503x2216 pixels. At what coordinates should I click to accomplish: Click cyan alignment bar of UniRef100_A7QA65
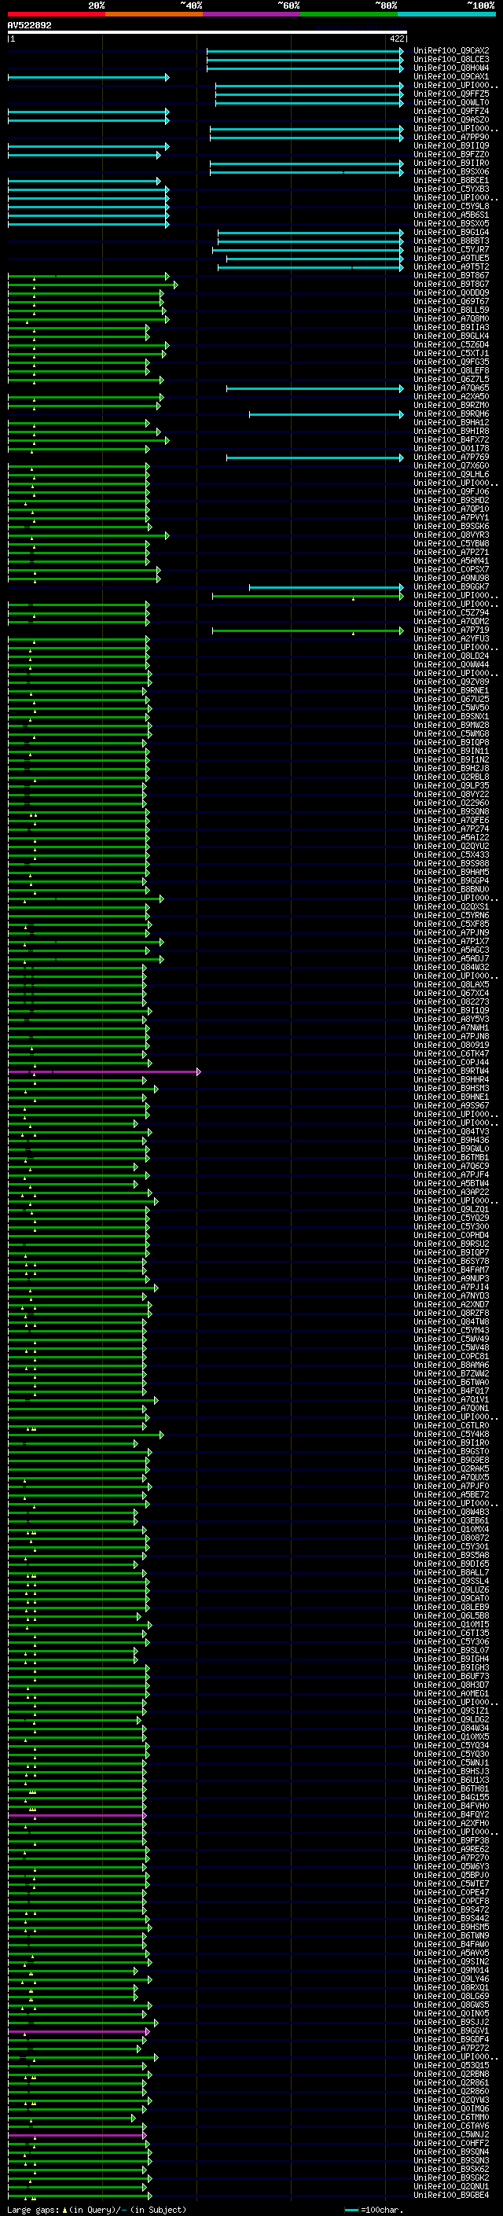[314, 389]
